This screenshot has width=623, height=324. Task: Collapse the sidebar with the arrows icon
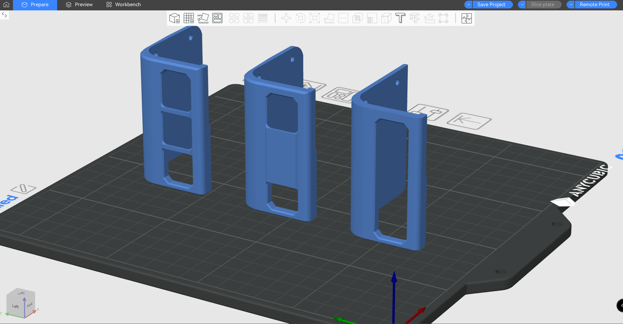click(x=4, y=15)
